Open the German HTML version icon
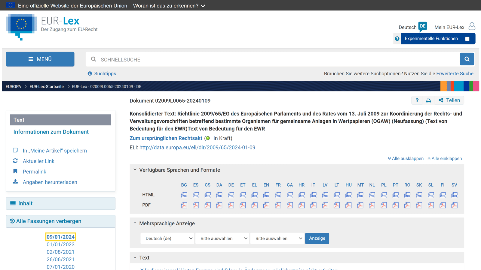Image resolution: width=481 pixels, height=270 pixels. 231,195
